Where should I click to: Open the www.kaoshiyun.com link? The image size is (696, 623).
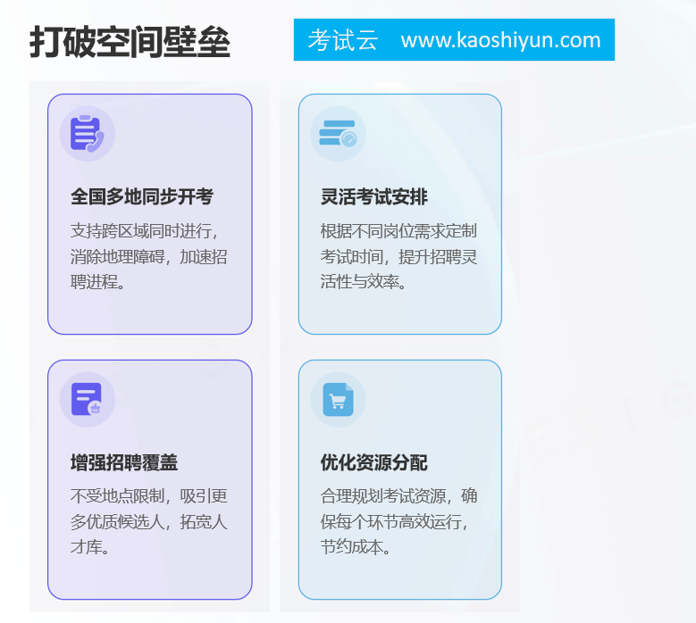click(x=500, y=40)
